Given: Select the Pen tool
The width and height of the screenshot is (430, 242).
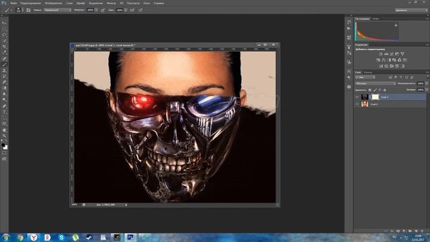Looking at the screenshot, I should 4,106.
